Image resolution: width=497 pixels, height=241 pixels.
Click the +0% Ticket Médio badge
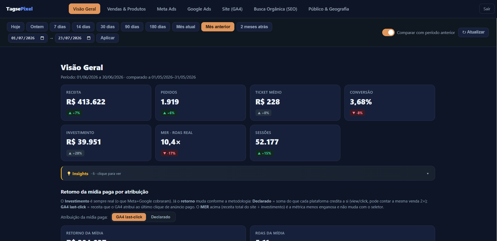pyautogui.click(x=263, y=113)
